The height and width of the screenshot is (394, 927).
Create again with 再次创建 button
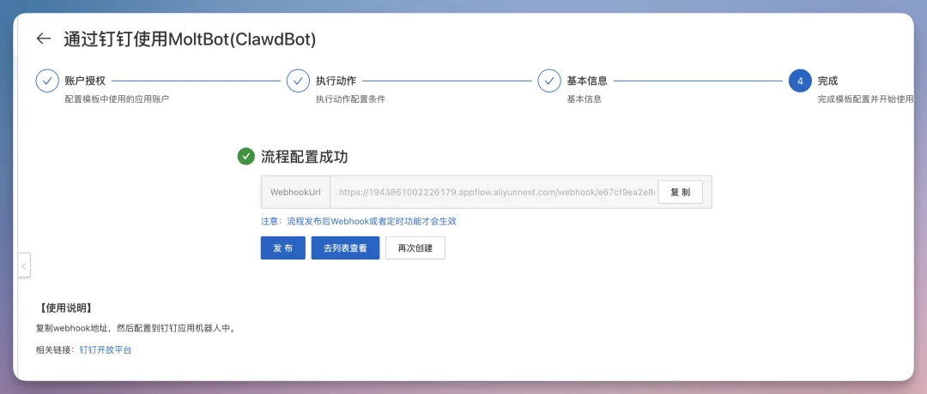[415, 248]
